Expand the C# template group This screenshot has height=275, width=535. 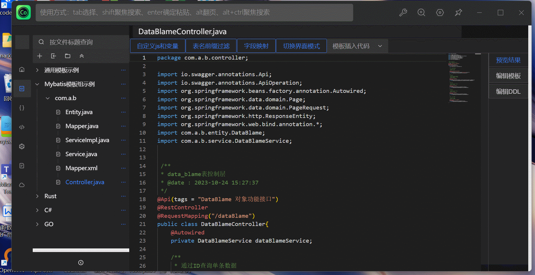click(x=37, y=210)
